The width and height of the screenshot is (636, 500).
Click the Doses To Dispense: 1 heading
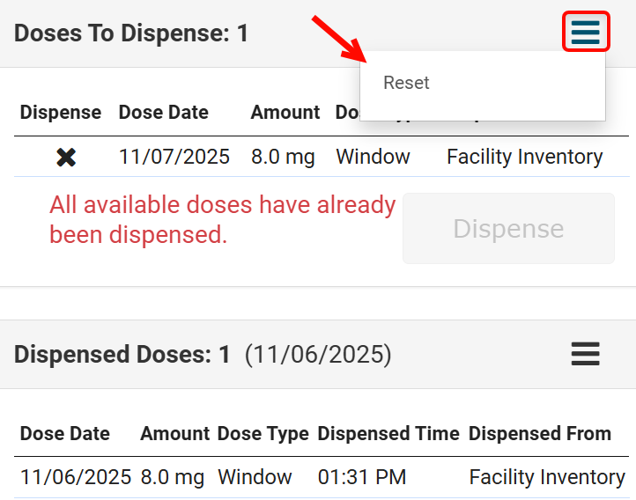point(131,33)
